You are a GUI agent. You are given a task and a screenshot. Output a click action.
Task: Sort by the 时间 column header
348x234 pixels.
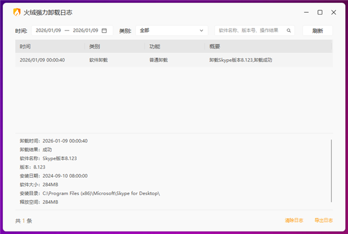point(26,46)
